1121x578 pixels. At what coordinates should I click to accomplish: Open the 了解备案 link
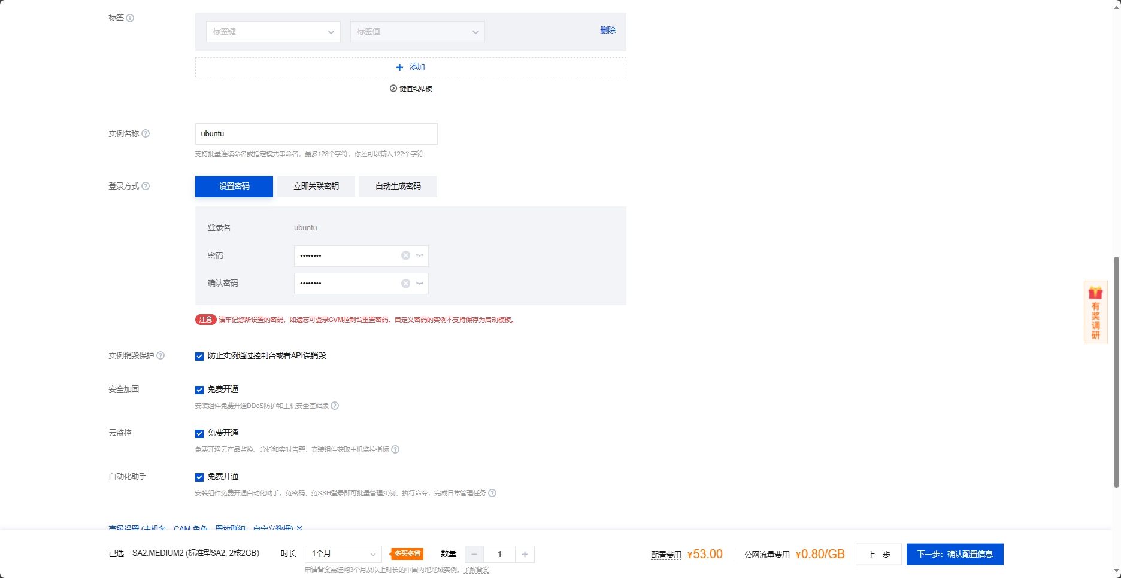click(476, 570)
